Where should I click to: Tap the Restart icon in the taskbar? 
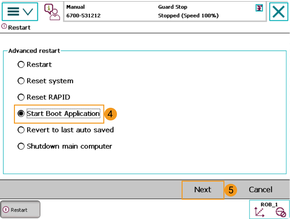tap(20, 209)
